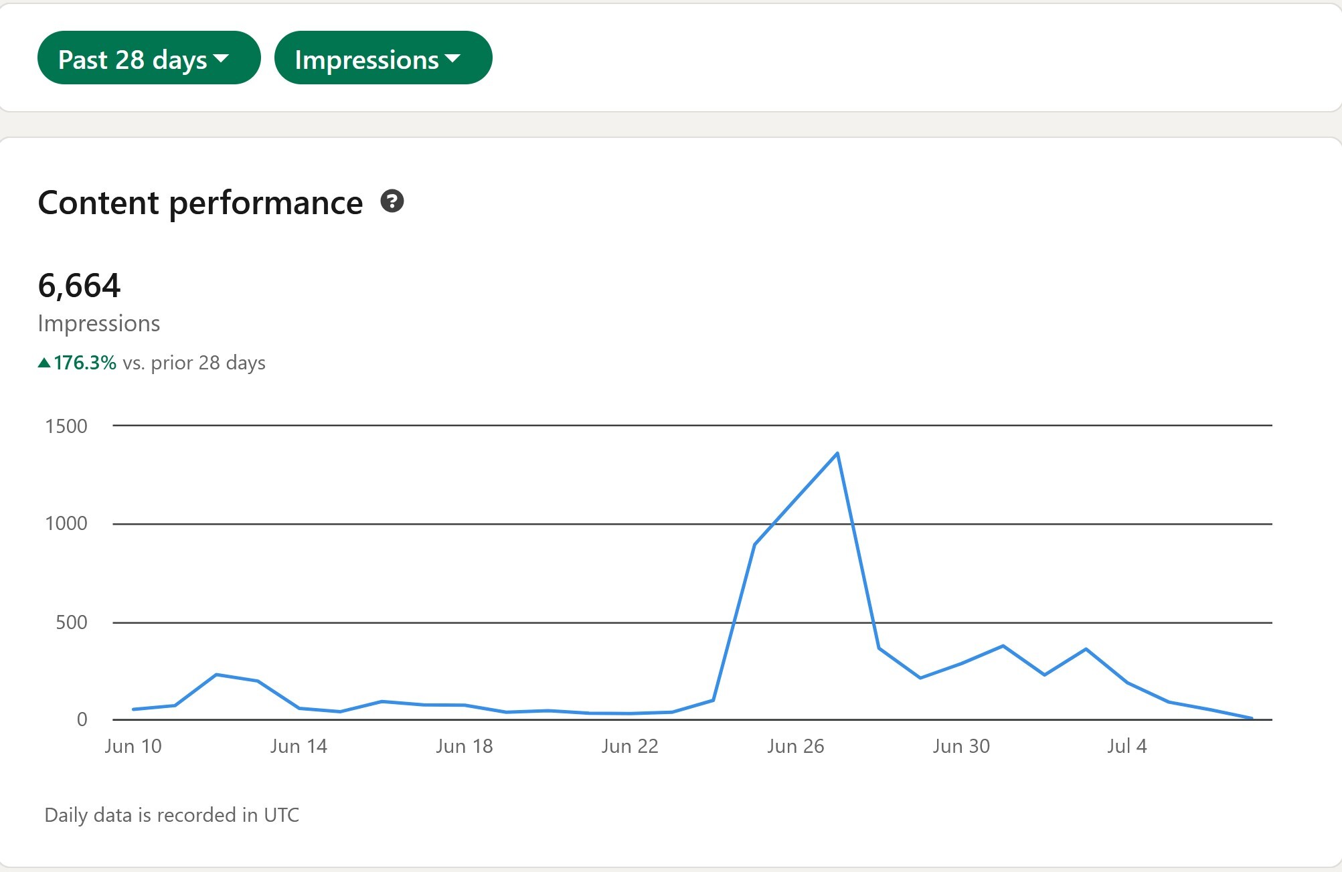Screen dimensions: 1342x872
Task: Click the 6,664 impressions total
Action: [x=79, y=286]
